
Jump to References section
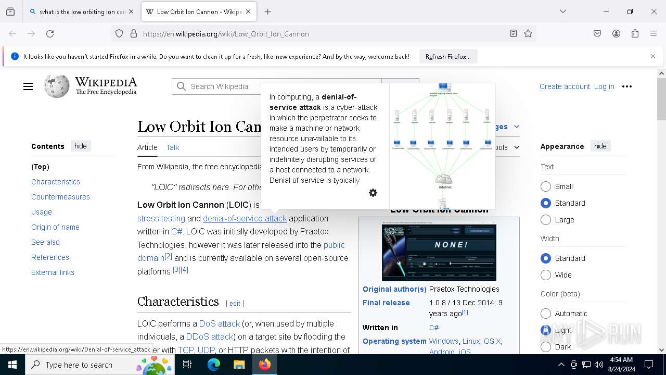point(50,257)
